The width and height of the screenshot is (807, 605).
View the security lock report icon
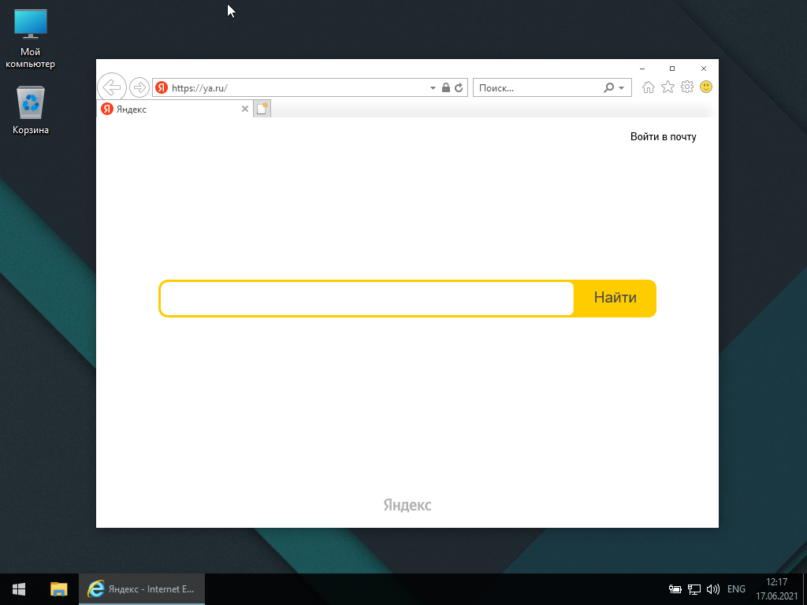446,88
